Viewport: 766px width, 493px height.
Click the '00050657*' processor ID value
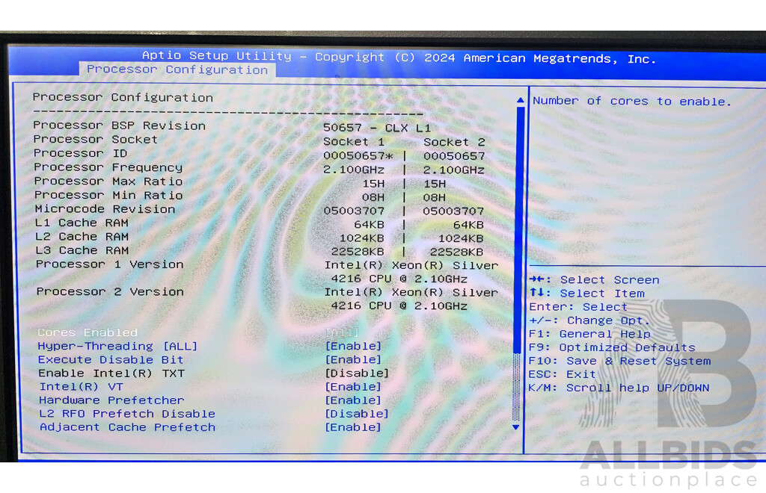click(358, 156)
